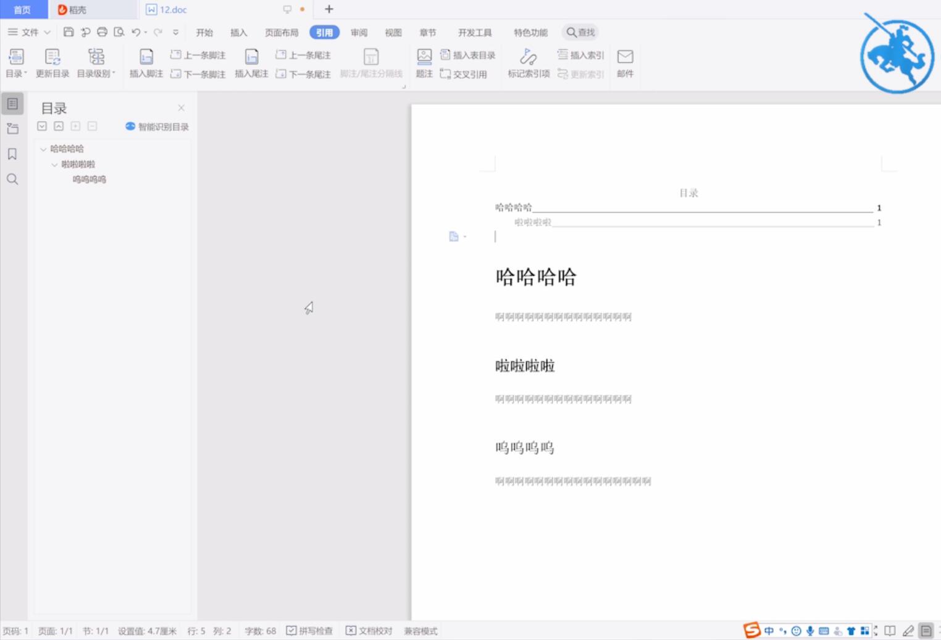
Task: Open a new tab with the plus button
Action: (329, 9)
